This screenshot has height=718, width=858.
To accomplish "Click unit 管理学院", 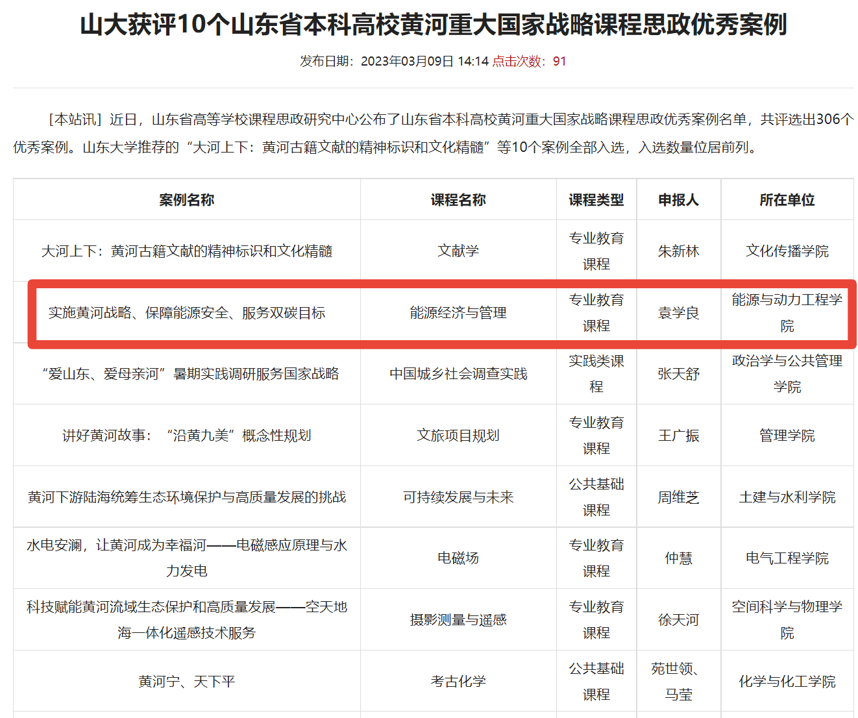I will tap(787, 436).
